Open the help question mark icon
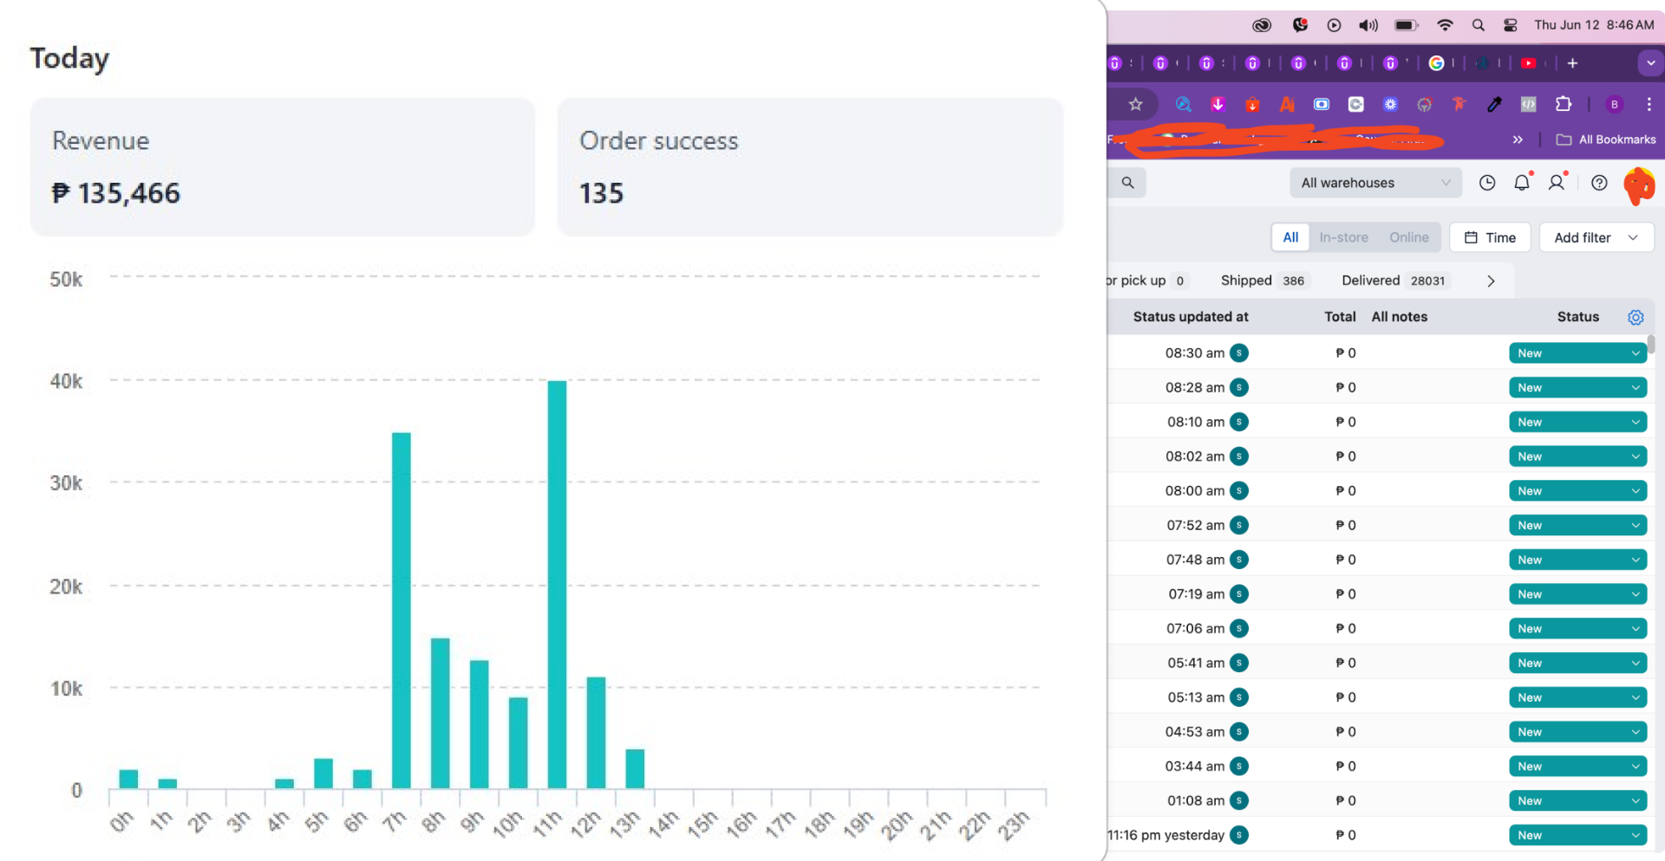Image resolution: width=1665 pixels, height=861 pixels. pyautogui.click(x=1599, y=183)
